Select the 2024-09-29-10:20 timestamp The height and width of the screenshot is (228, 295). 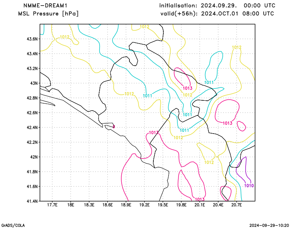(x=269, y=225)
